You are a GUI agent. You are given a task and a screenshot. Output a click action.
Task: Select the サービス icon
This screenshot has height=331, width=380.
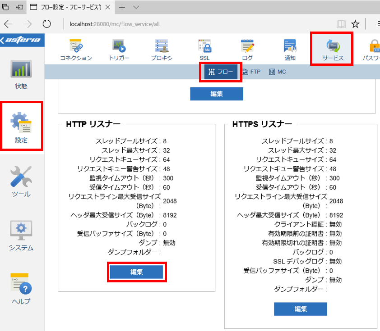332,50
